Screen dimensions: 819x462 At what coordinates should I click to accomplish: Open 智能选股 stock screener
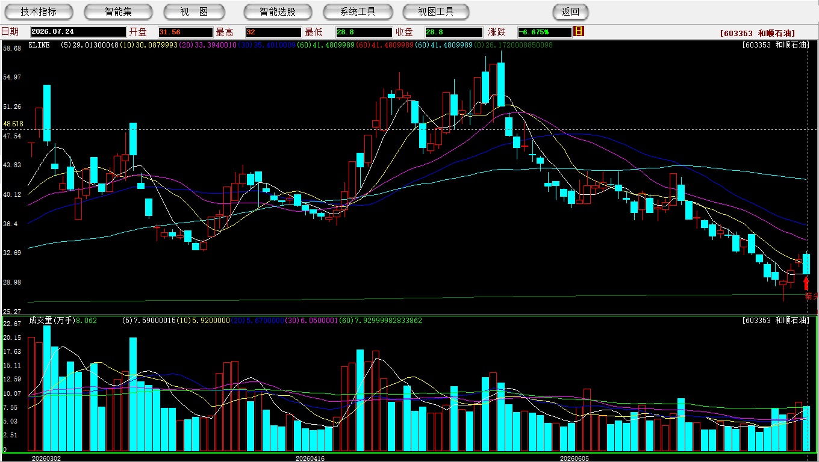[x=278, y=11]
